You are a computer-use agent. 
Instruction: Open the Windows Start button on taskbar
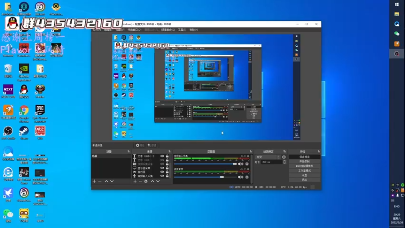point(397,4)
